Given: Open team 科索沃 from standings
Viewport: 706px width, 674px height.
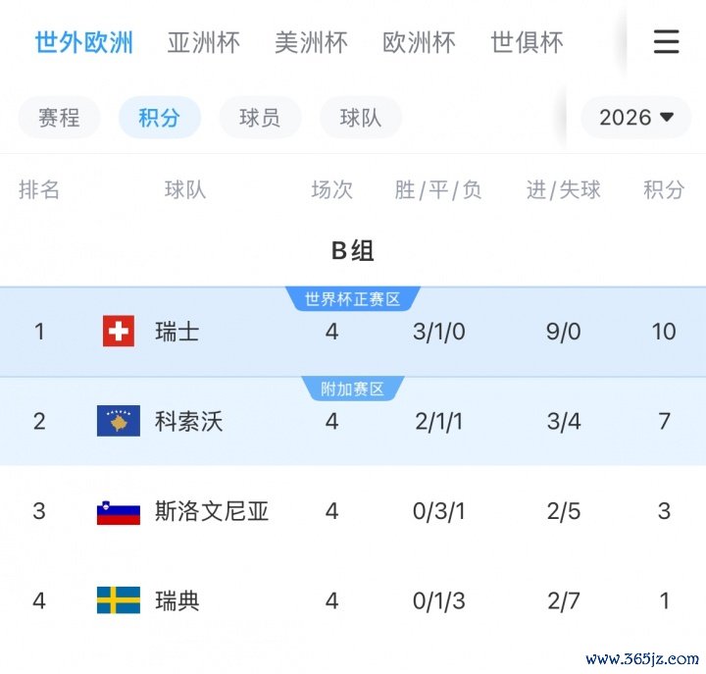Looking at the screenshot, I should 189,421.
